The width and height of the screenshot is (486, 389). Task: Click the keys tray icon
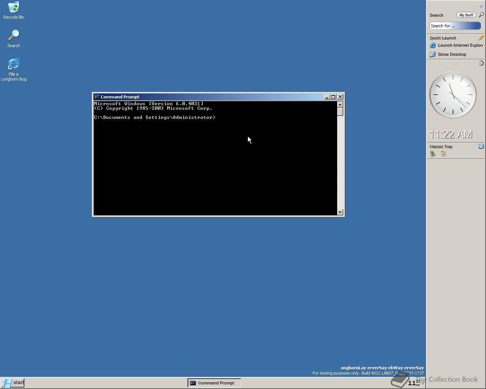click(443, 154)
